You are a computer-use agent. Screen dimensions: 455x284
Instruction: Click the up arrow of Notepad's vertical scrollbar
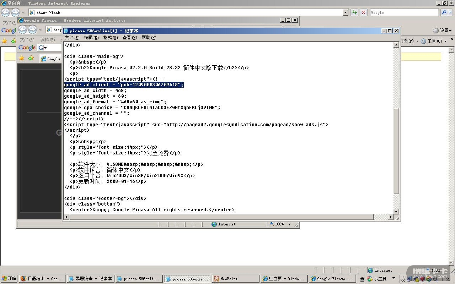point(396,45)
